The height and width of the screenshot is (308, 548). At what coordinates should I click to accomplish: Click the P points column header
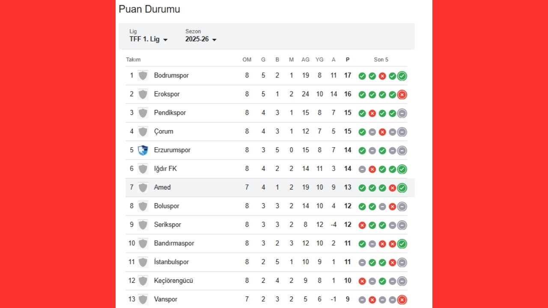(x=348, y=59)
